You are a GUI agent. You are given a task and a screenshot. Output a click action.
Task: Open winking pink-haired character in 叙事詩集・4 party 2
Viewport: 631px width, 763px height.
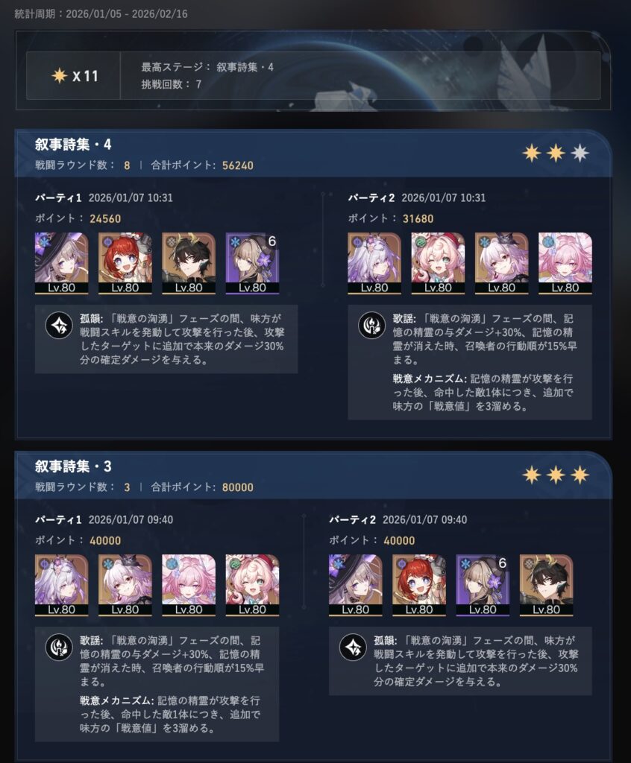pos(438,263)
